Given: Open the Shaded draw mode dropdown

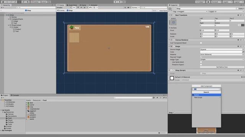Looking at the screenshot, I should click(64, 8).
